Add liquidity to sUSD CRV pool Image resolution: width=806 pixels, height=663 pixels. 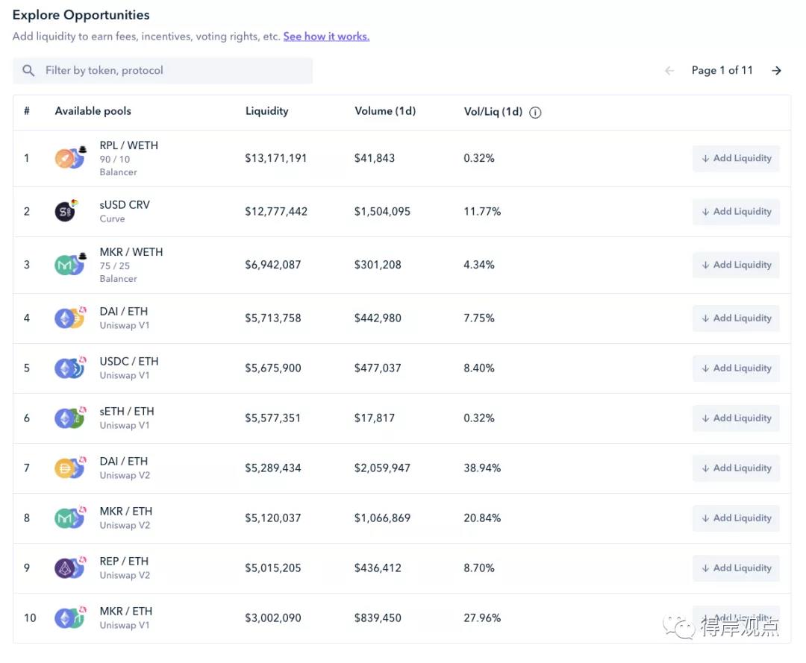736,212
